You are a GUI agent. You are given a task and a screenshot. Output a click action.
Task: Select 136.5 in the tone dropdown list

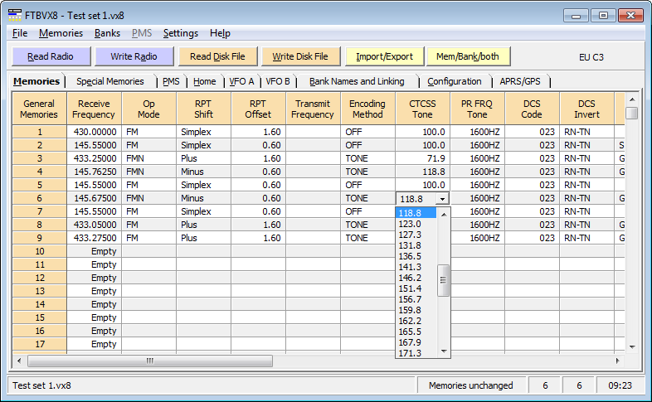416,256
